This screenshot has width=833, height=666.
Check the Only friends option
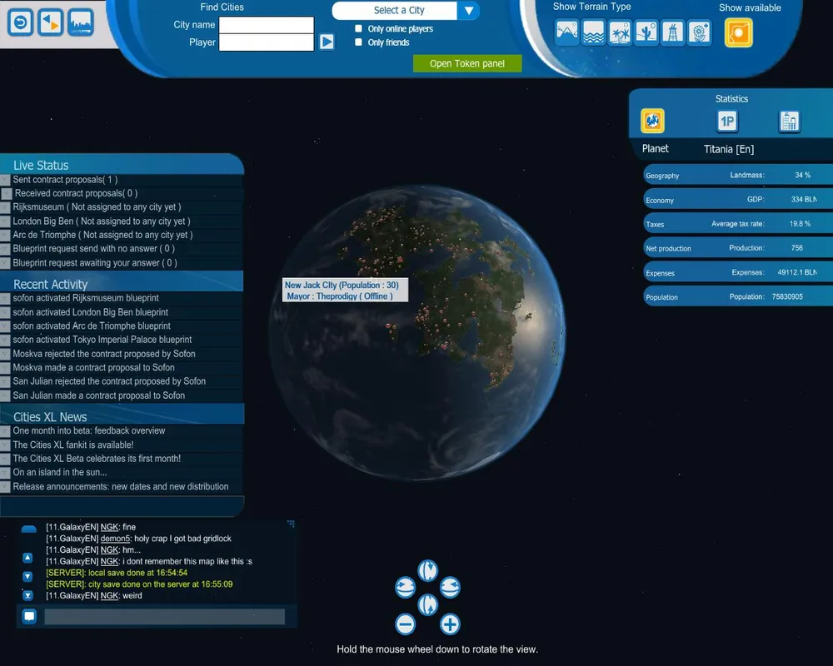click(358, 42)
